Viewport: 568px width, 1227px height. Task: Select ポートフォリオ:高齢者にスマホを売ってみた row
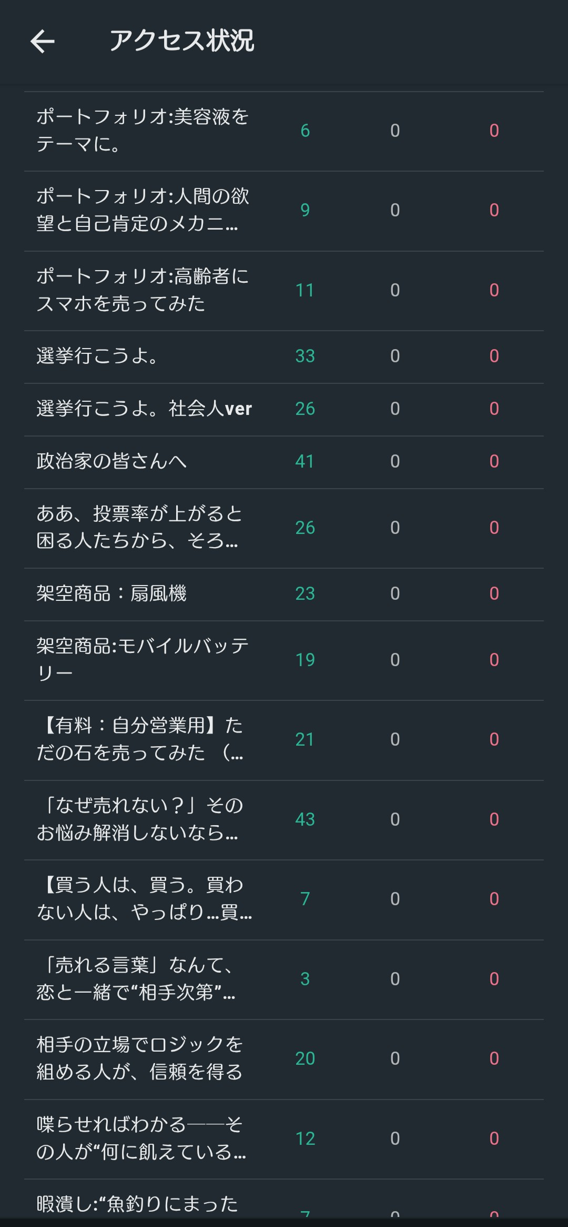(x=142, y=290)
